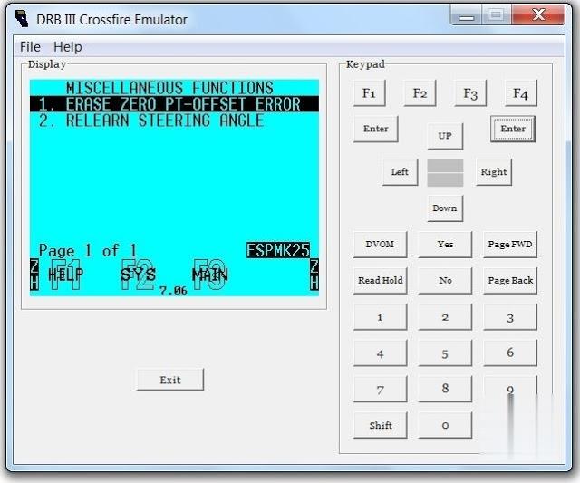Click the DVOM button
The image size is (580, 483).
click(x=380, y=245)
